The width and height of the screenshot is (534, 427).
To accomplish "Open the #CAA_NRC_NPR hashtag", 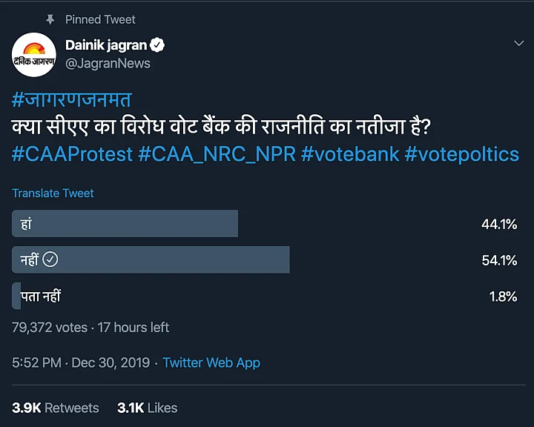I will tap(217, 154).
